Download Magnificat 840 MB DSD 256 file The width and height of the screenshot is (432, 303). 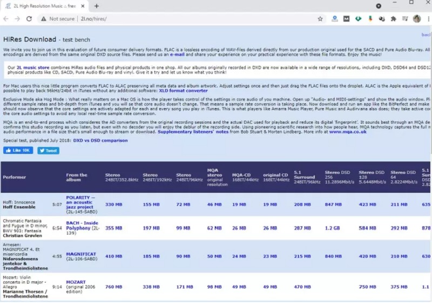(333, 257)
